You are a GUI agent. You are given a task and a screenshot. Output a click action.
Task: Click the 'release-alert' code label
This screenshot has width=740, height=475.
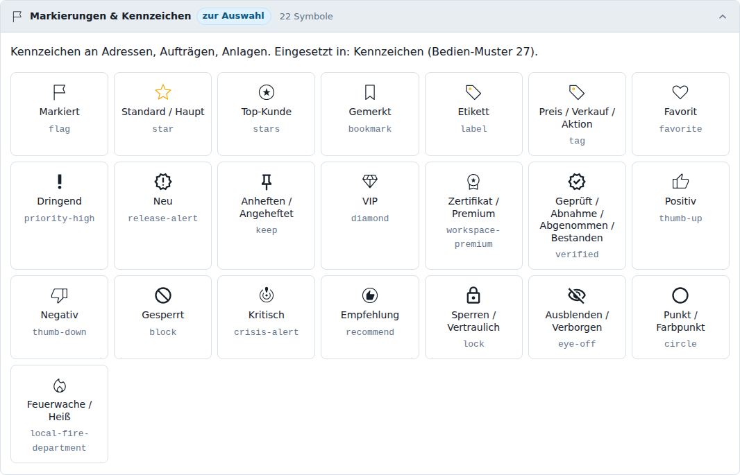tap(163, 218)
